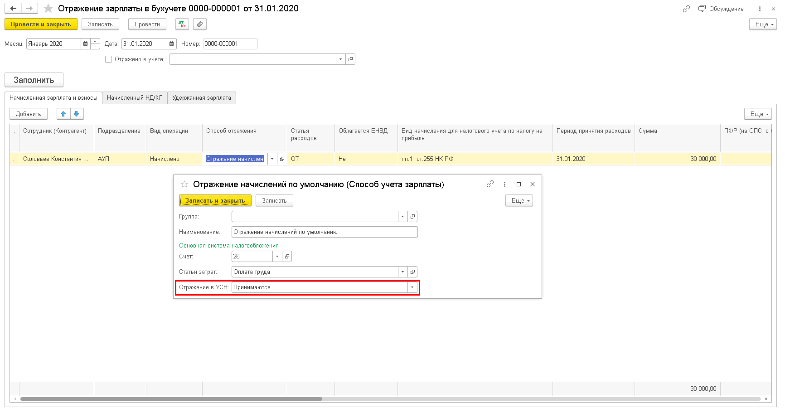Switch to Удержанная зарплата tab
The height and width of the screenshot is (413, 785).
click(x=202, y=97)
